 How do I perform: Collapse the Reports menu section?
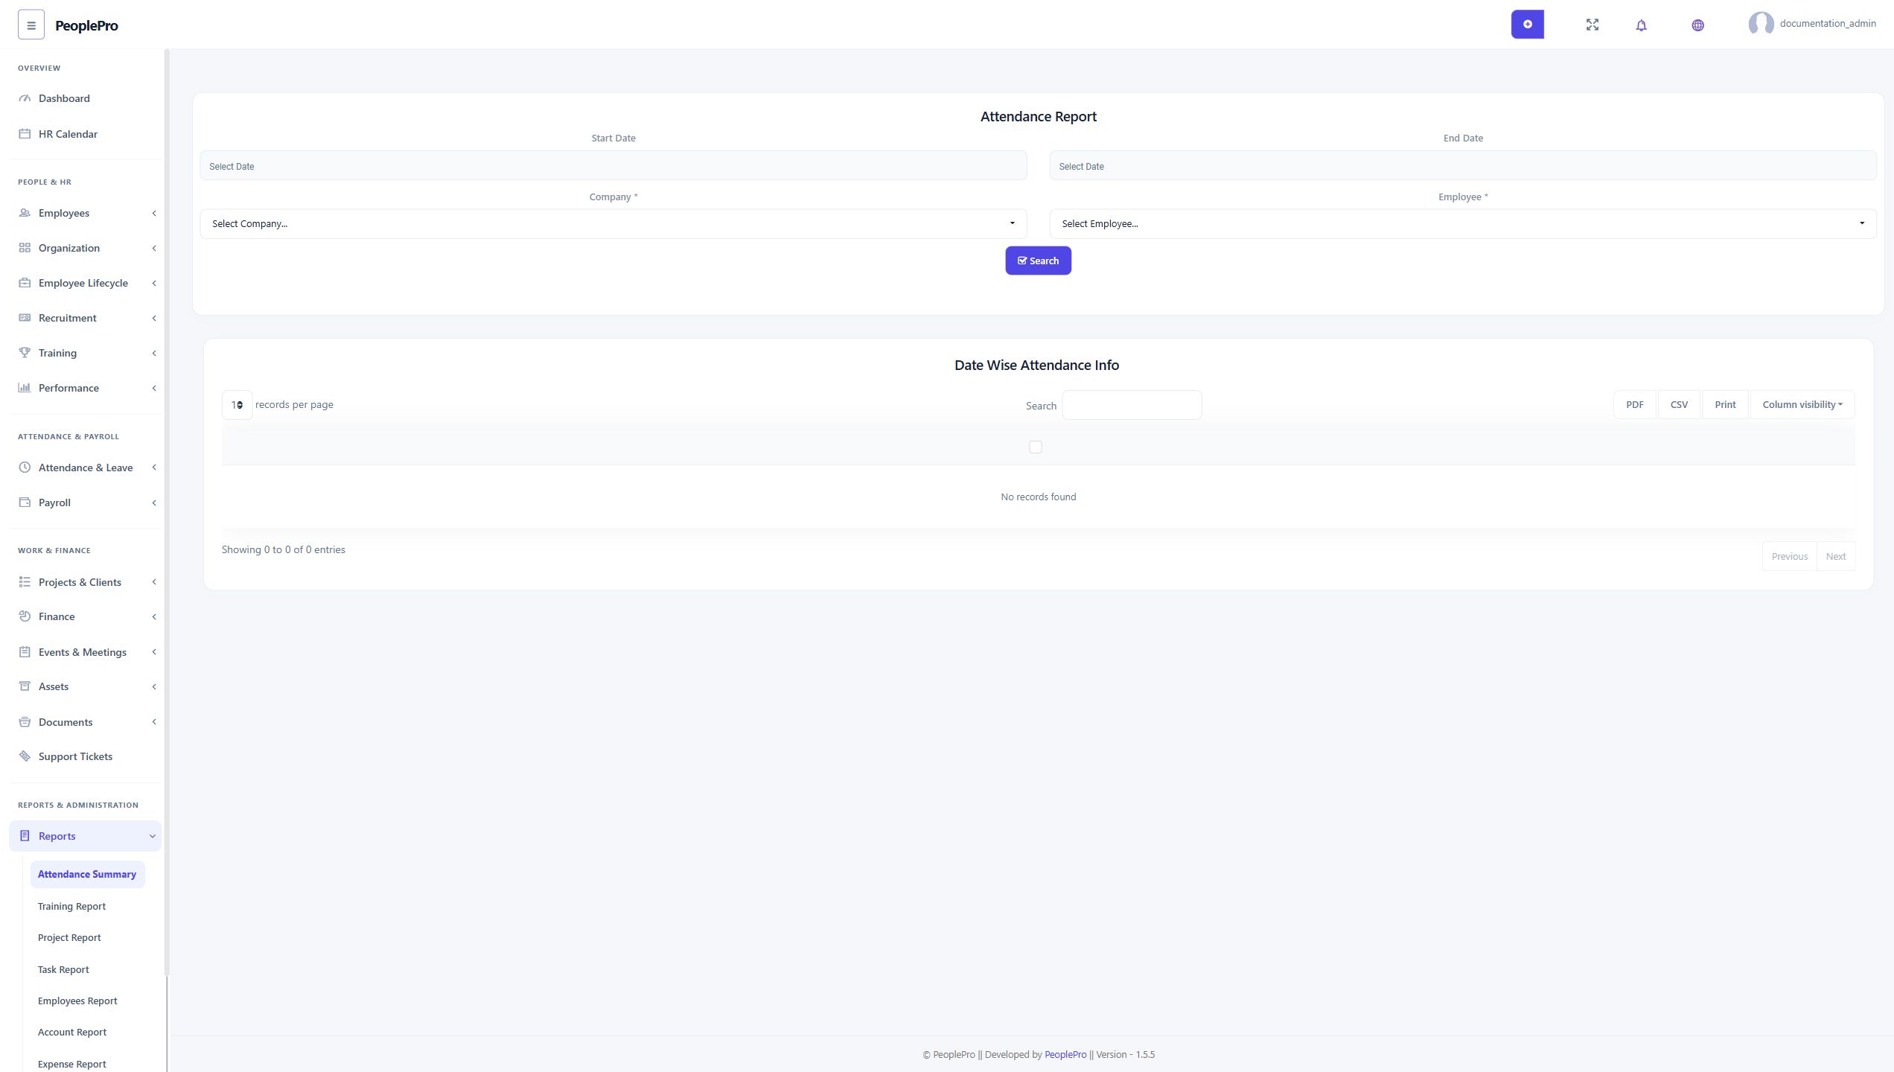(86, 836)
